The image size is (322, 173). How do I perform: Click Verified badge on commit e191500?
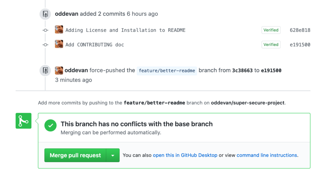point(271,44)
